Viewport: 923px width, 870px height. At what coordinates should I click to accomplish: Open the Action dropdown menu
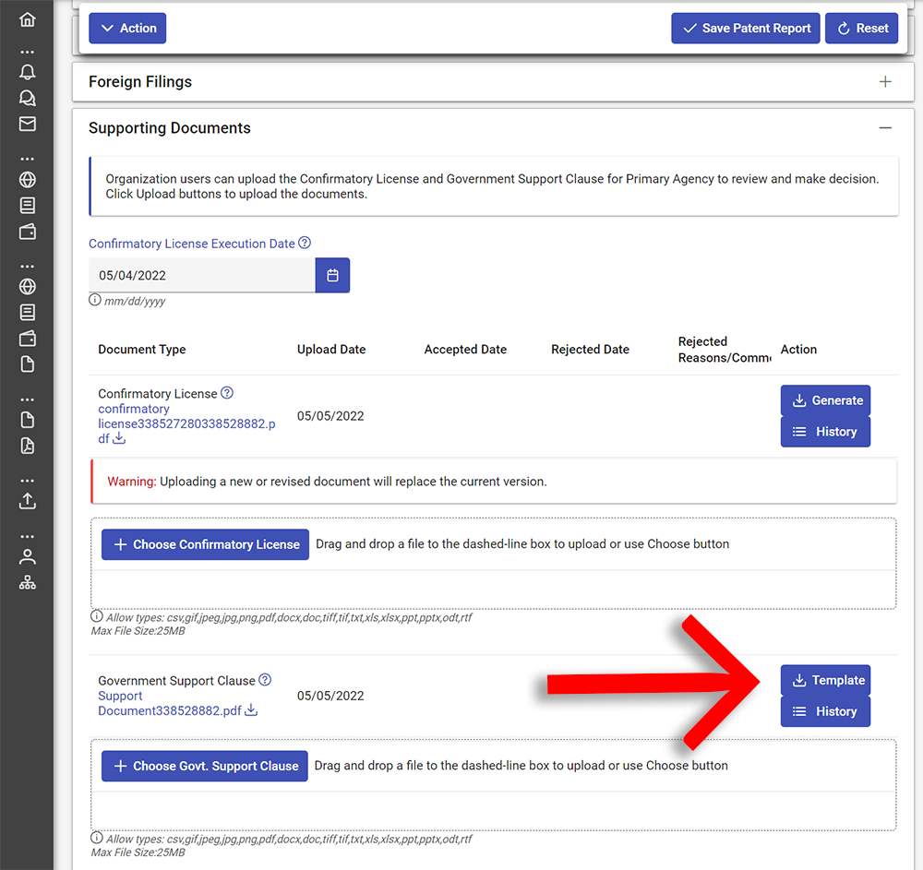(127, 29)
